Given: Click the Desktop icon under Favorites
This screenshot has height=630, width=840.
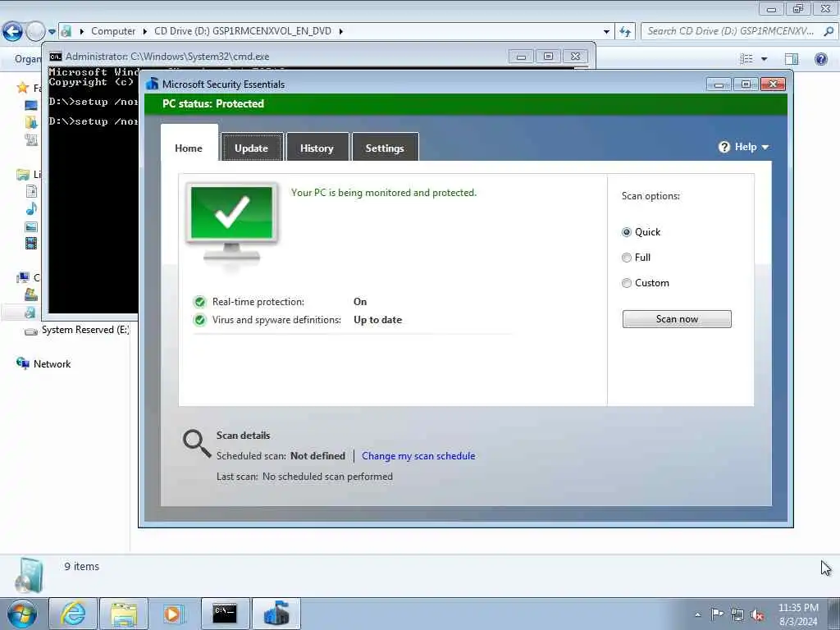Looking at the screenshot, I should point(32,105).
